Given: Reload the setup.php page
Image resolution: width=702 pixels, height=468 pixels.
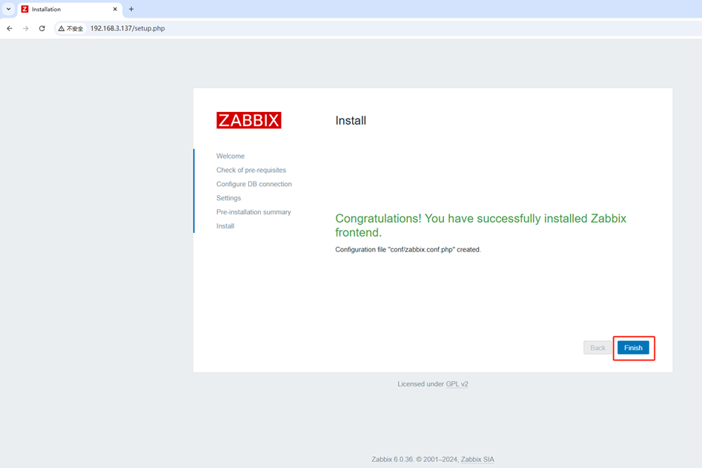Looking at the screenshot, I should (42, 28).
